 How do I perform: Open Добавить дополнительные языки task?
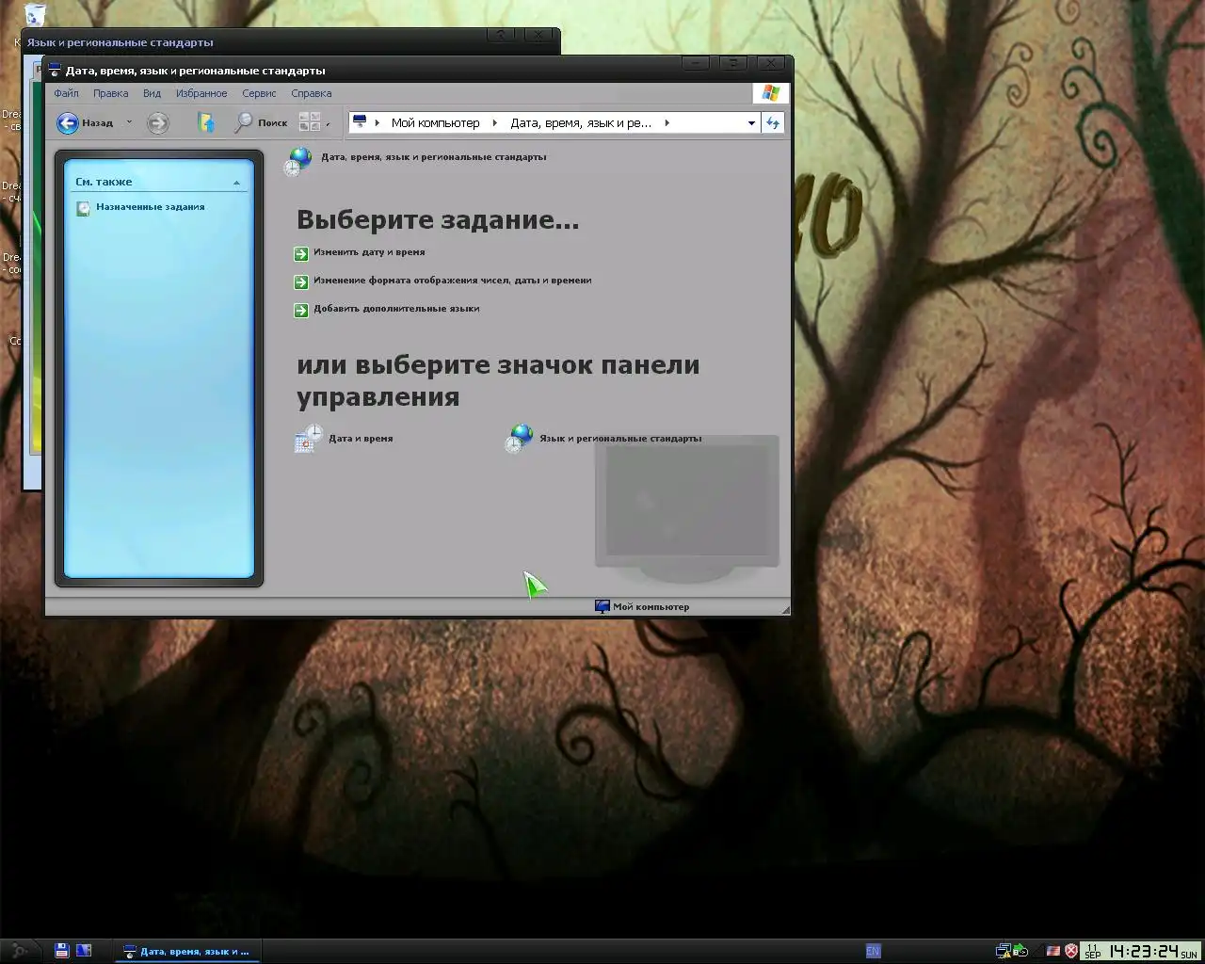point(396,309)
